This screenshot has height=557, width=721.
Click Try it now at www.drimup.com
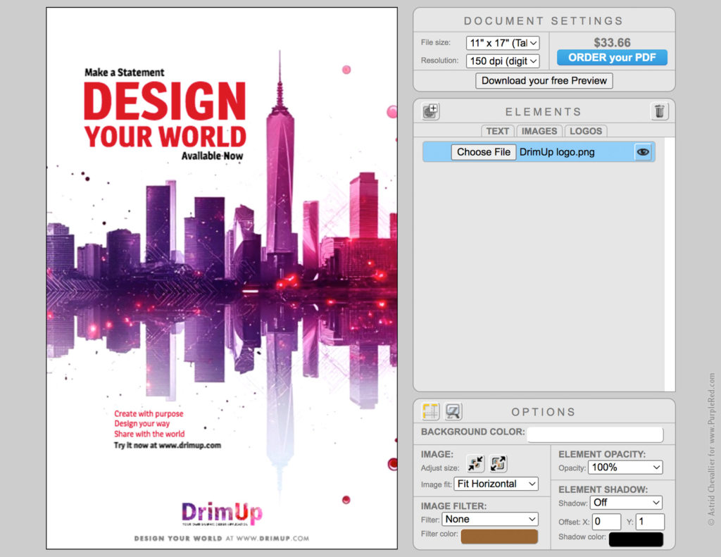tap(168, 445)
